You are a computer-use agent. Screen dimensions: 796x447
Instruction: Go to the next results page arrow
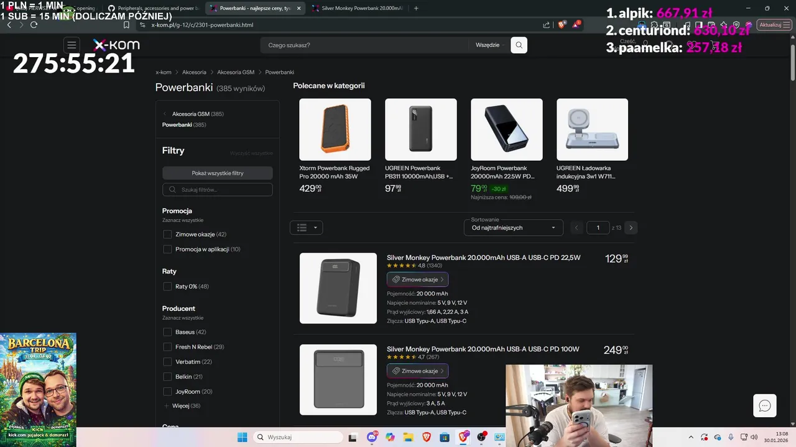point(631,228)
